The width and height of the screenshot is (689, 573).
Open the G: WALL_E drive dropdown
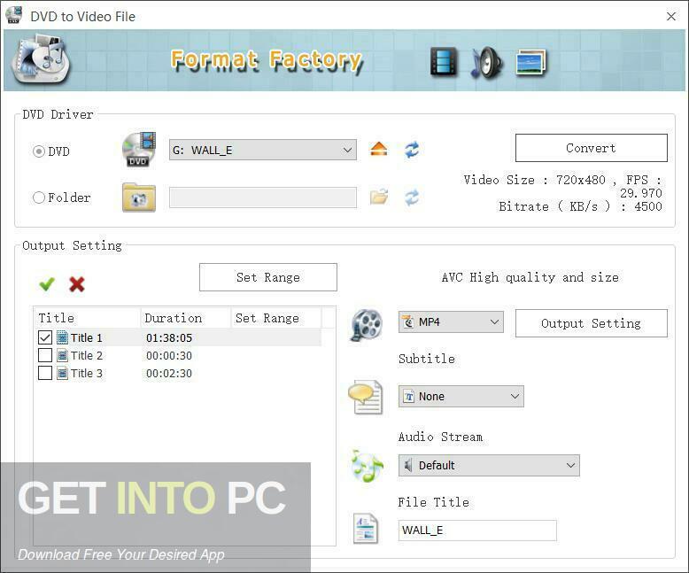[x=263, y=150]
